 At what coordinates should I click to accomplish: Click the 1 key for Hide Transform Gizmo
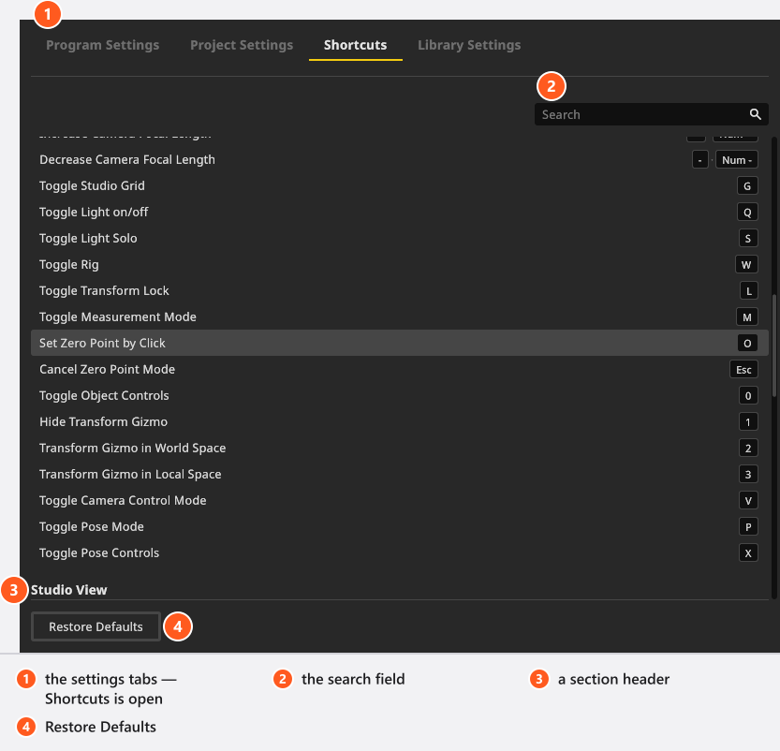(748, 421)
